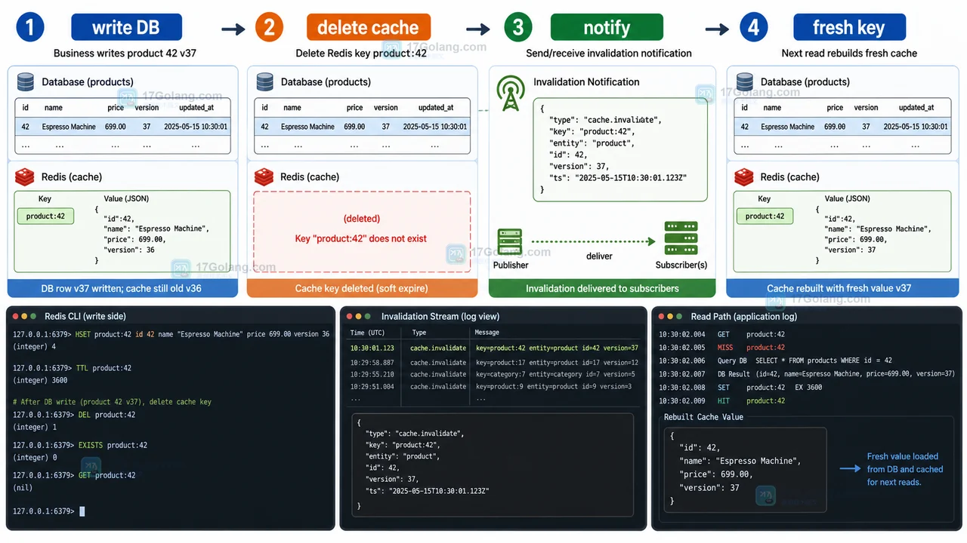Click the 'HSET product:42' command line in Redis CLI
Screen dimensions: 967x543
tap(171, 334)
